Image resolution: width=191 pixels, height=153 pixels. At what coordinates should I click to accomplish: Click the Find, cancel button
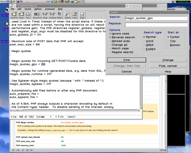pyautogui.click(x=168, y=66)
